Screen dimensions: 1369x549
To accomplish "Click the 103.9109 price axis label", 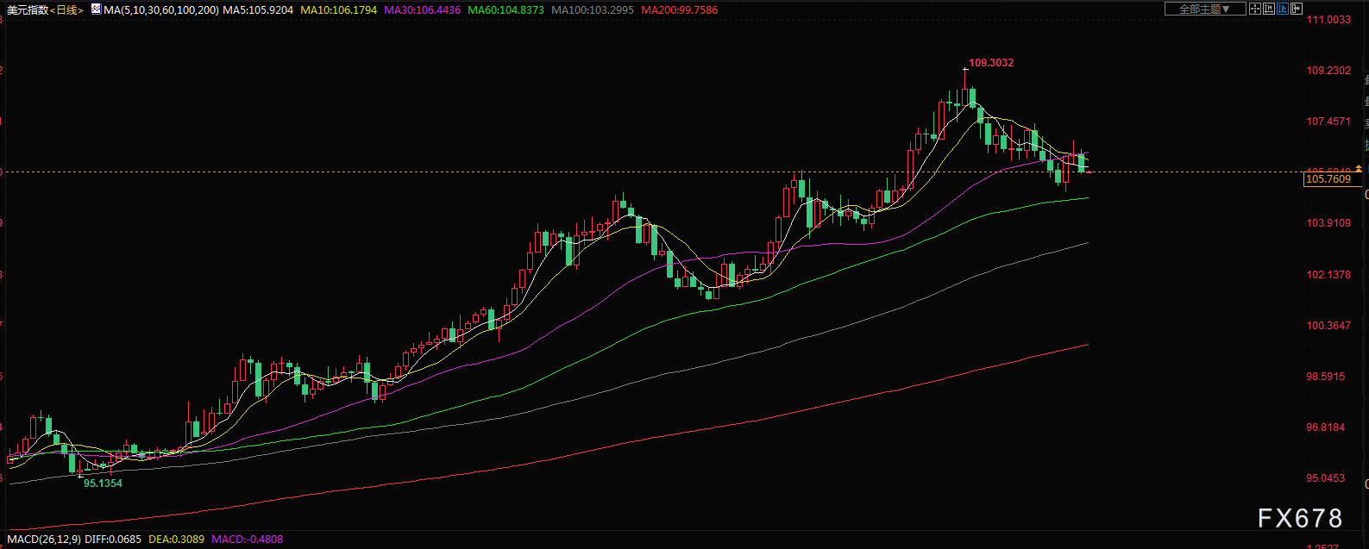I will 1328,223.
